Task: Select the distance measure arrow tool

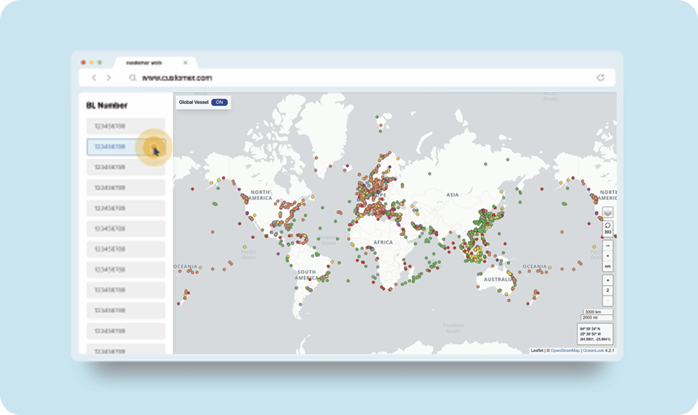Action: (608, 246)
